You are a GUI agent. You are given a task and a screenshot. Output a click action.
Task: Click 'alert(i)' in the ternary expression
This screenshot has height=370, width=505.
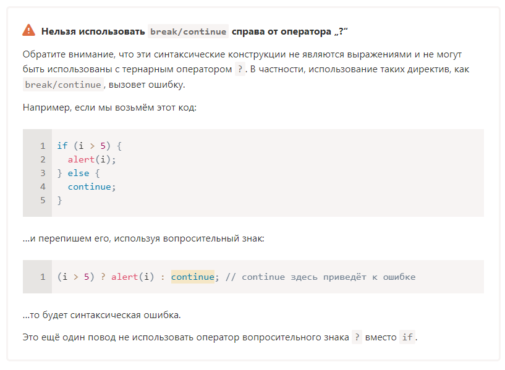click(x=132, y=277)
